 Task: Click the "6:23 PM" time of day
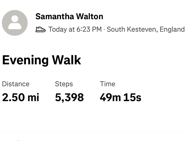click(89, 29)
